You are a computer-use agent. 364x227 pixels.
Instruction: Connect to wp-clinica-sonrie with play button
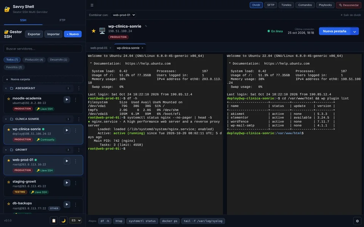pyautogui.click(x=67, y=131)
